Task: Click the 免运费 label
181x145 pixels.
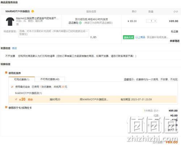Action: (174, 32)
